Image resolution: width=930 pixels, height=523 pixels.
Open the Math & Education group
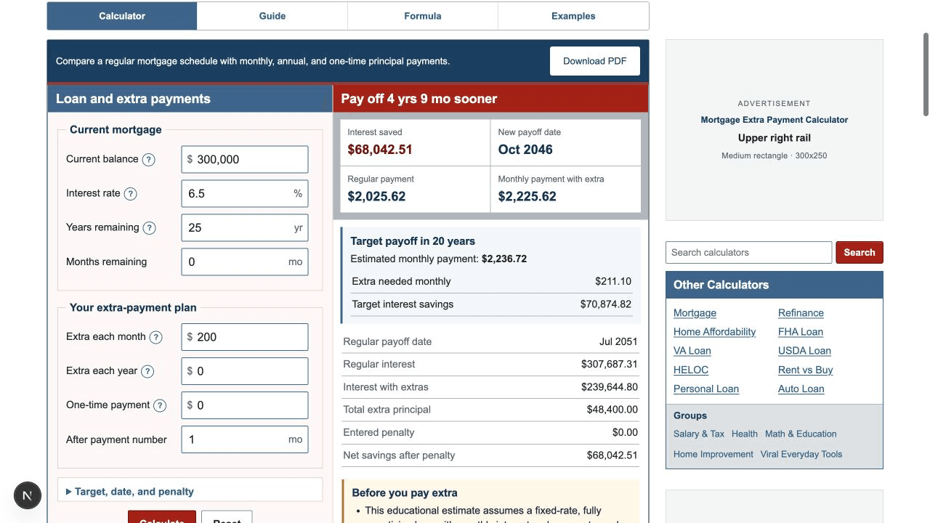[x=801, y=434]
